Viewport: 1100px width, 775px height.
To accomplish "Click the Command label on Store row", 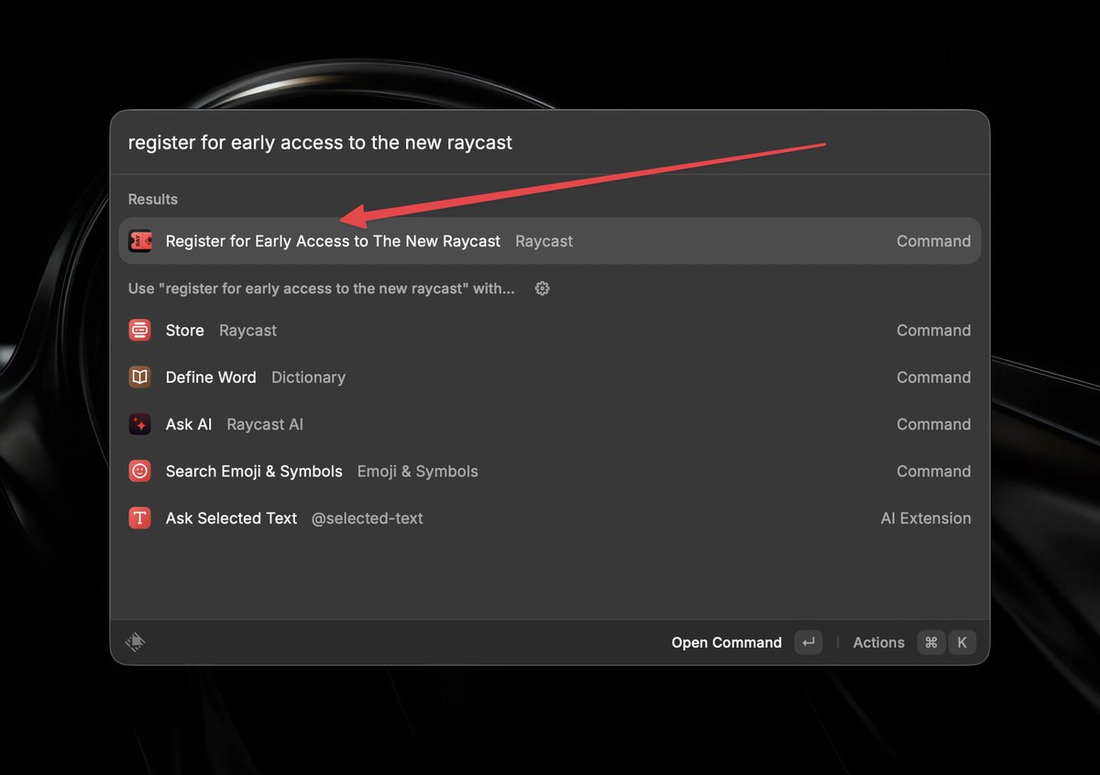I will click(x=933, y=331).
